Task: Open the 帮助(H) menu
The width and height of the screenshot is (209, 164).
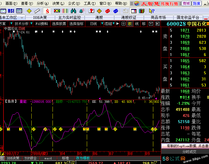Action: click(x=121, y=3)
